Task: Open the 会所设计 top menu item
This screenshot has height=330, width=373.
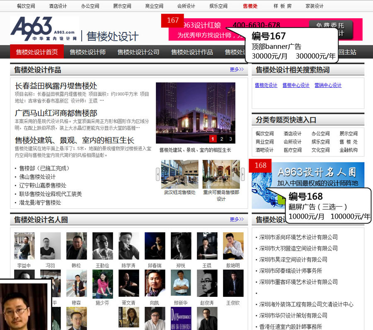Action: click(x=186, y=6)
